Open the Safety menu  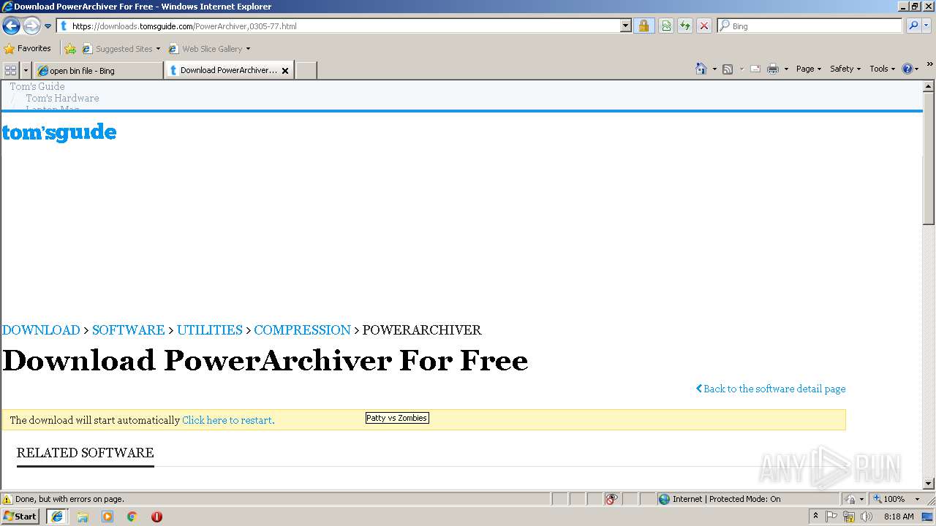click(845, 69)
